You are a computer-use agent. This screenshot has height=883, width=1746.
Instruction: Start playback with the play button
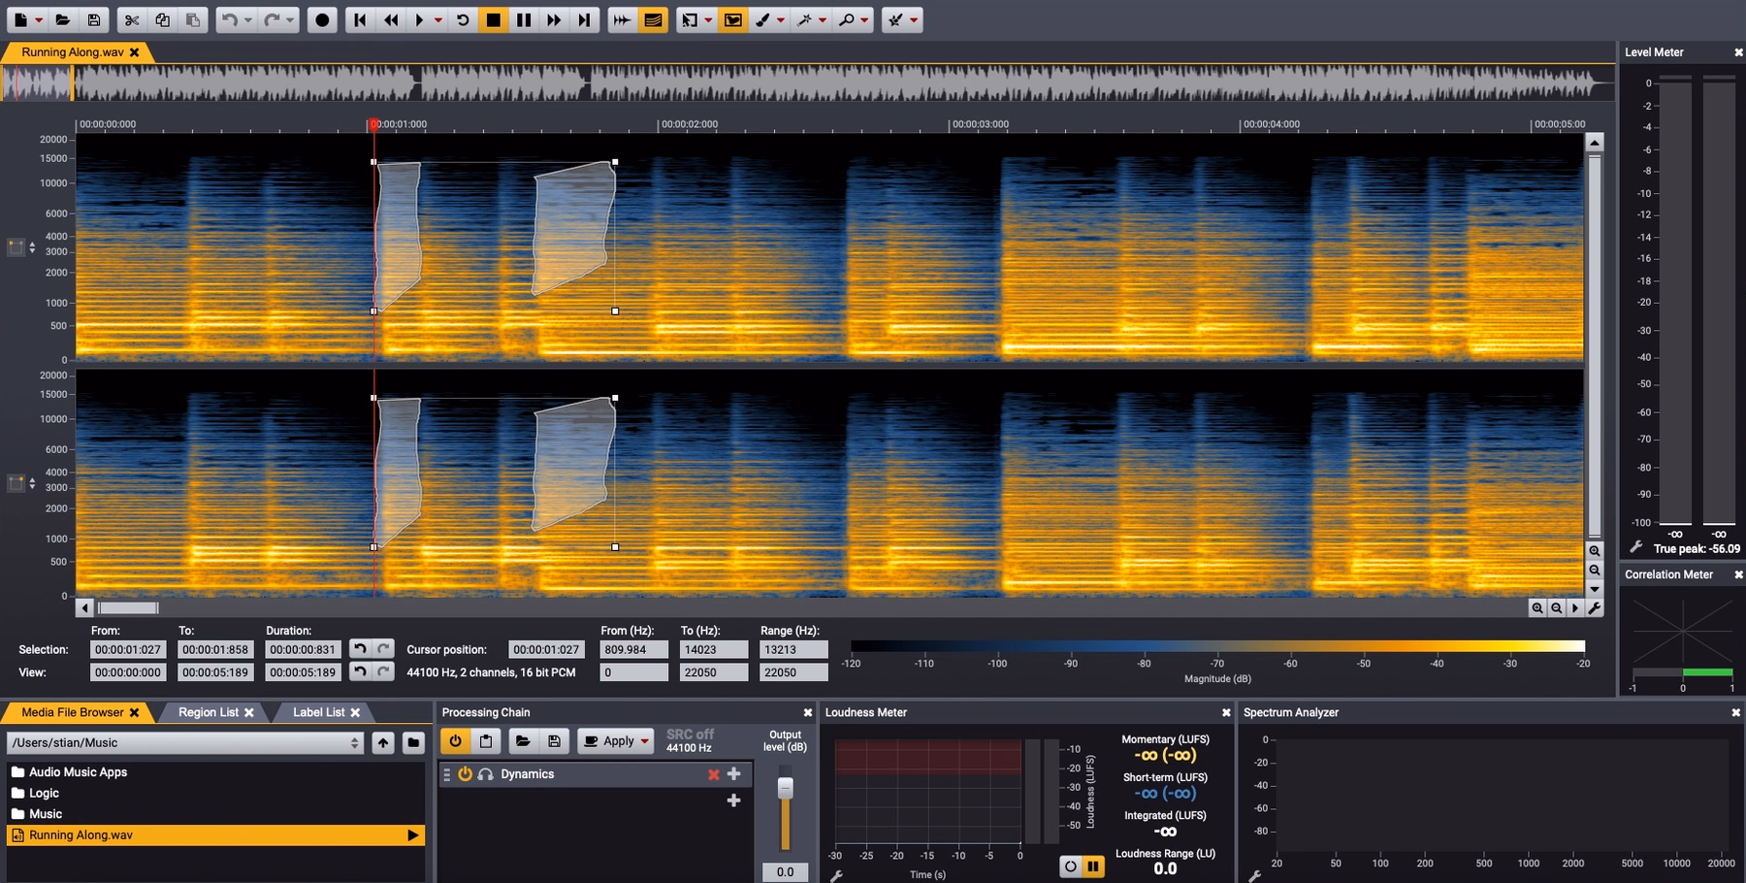coord(419,19)
